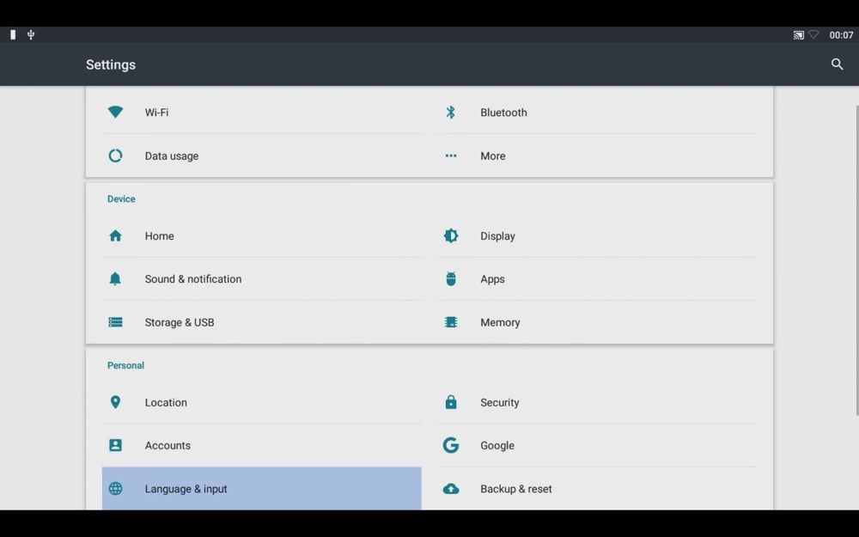Screen dimensions: 859x537
Task: Open More network settings label
Action: 492,156
